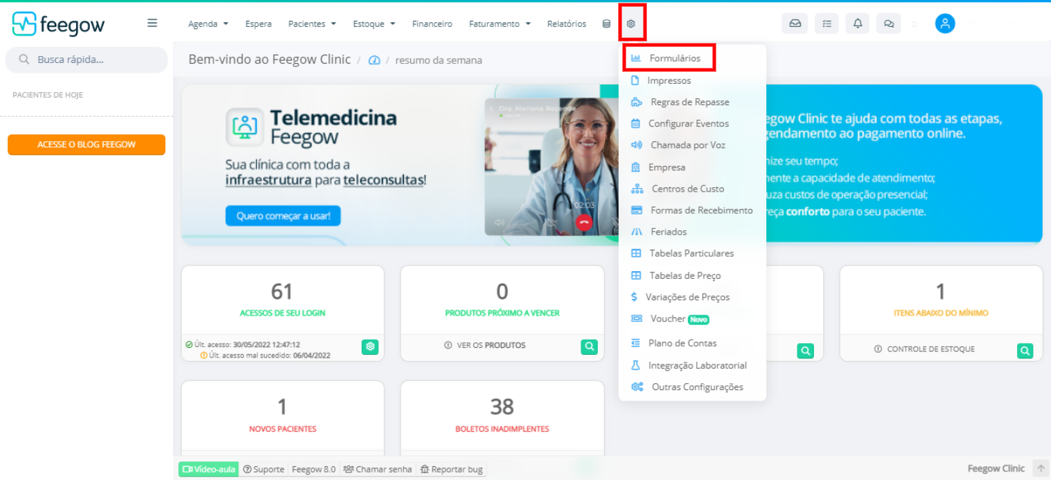The width and height of the screenshot is (1051, 480).
Task: Click the Feegow logo
Action: [x=58, y=24]
